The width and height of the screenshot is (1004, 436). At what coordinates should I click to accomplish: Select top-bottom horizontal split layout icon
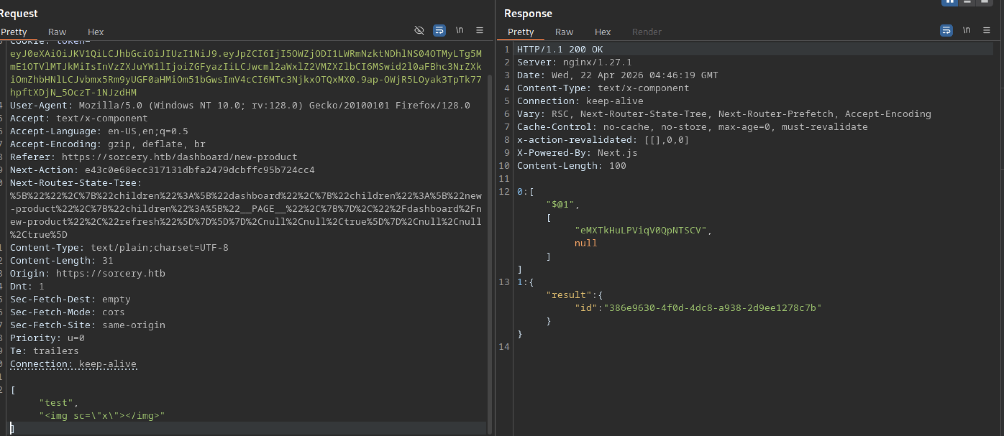pyautogui.click(x=967, y=2)
